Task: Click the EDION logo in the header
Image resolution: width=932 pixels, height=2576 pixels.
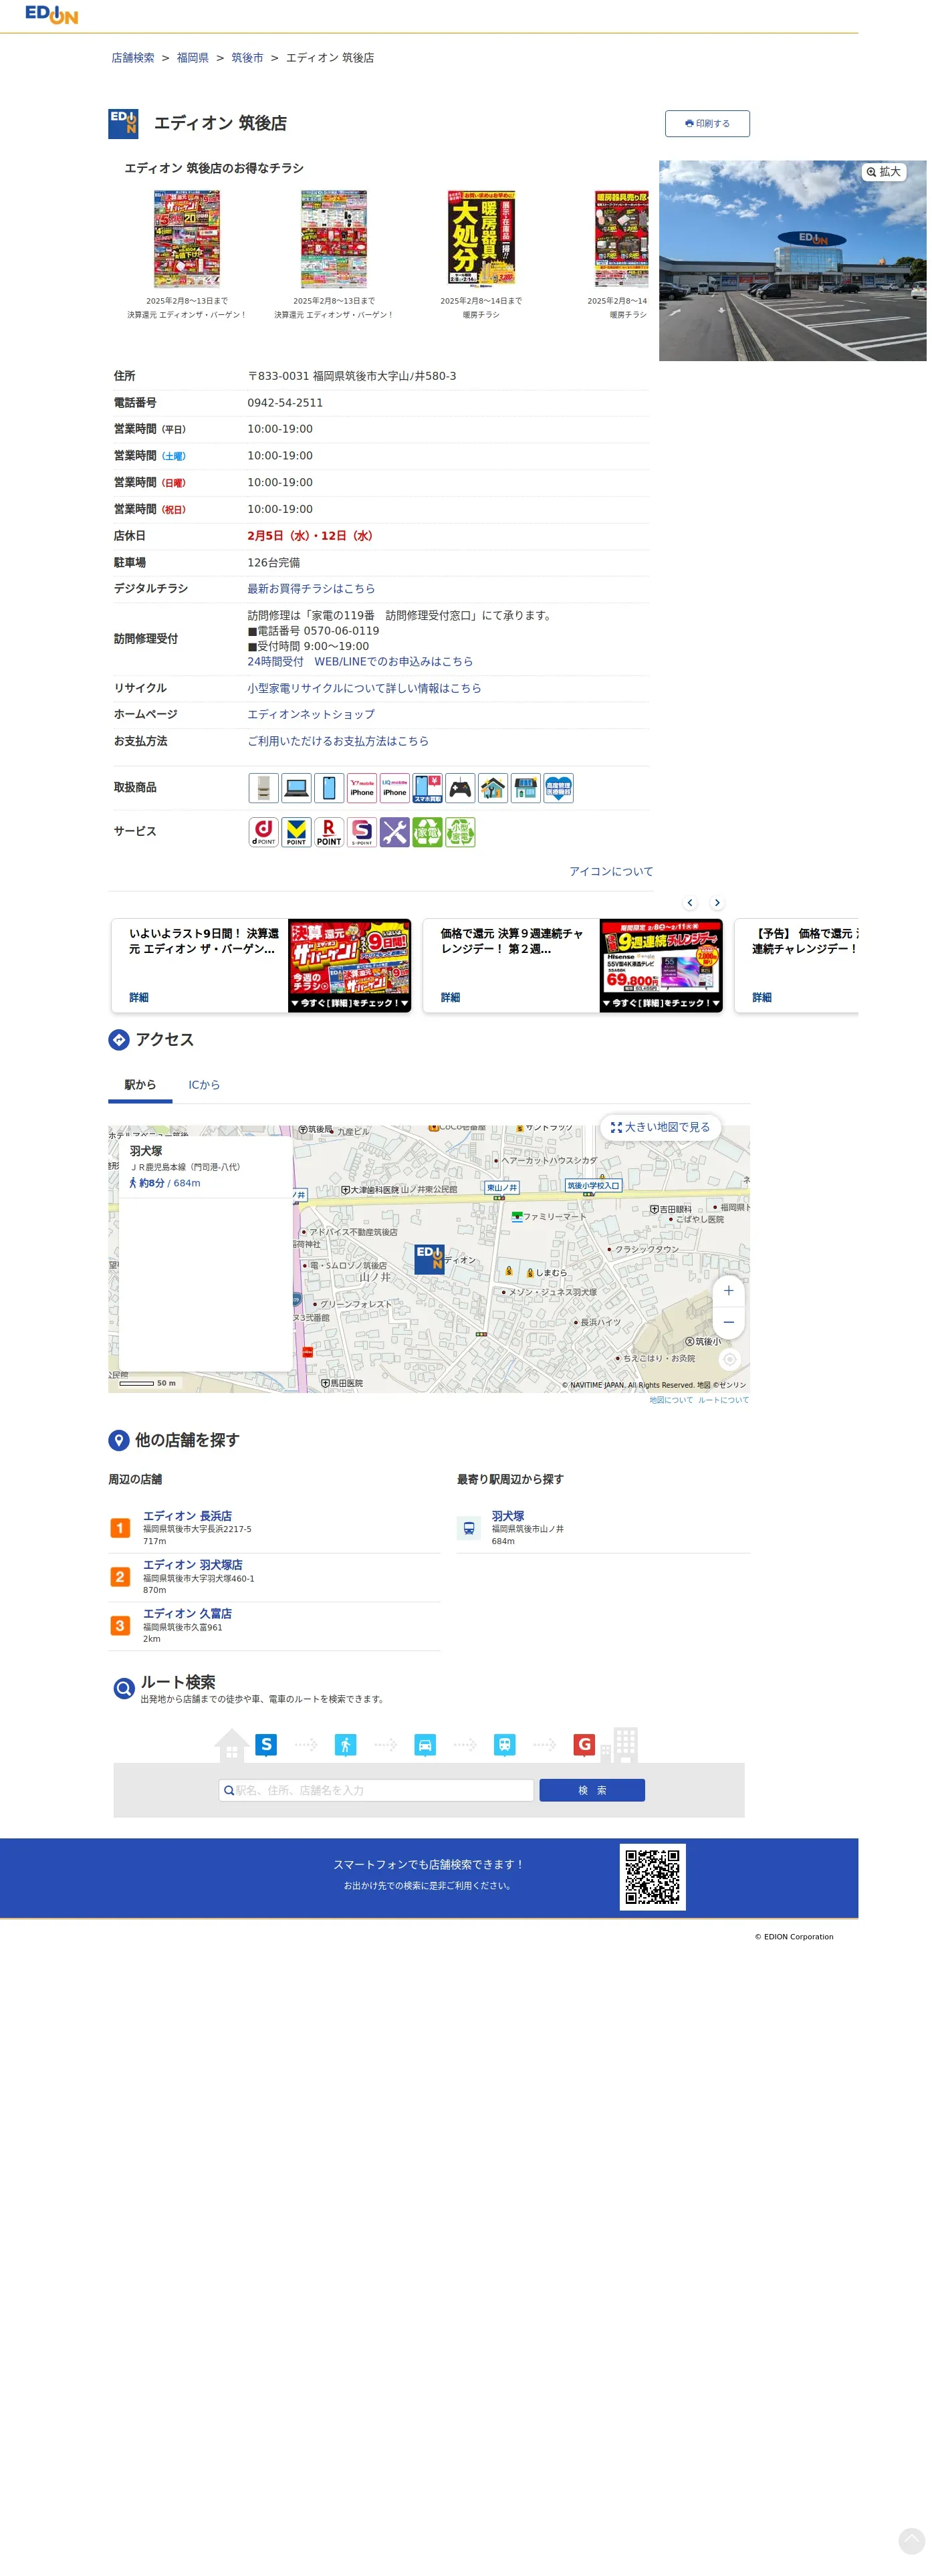Action: click(51, 14)
